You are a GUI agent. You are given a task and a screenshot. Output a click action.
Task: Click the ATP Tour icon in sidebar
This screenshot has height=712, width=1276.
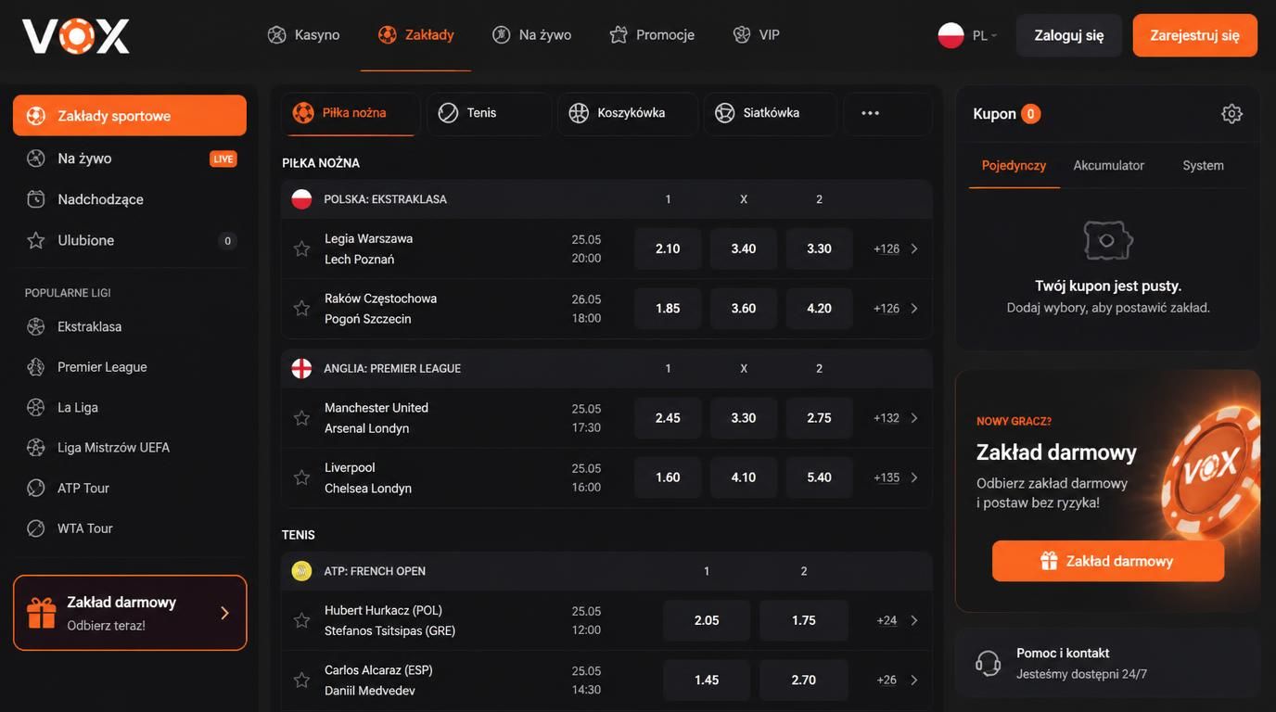pyautogui.click(x=36, y=488)
